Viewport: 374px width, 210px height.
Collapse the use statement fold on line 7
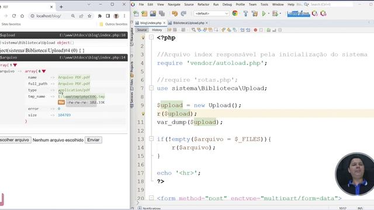click(x=151, y=88)
